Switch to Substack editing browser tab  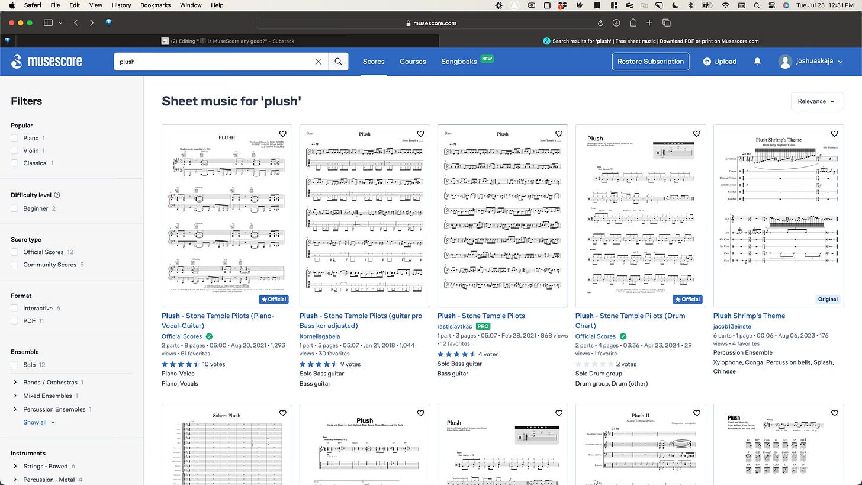point(227,41)
